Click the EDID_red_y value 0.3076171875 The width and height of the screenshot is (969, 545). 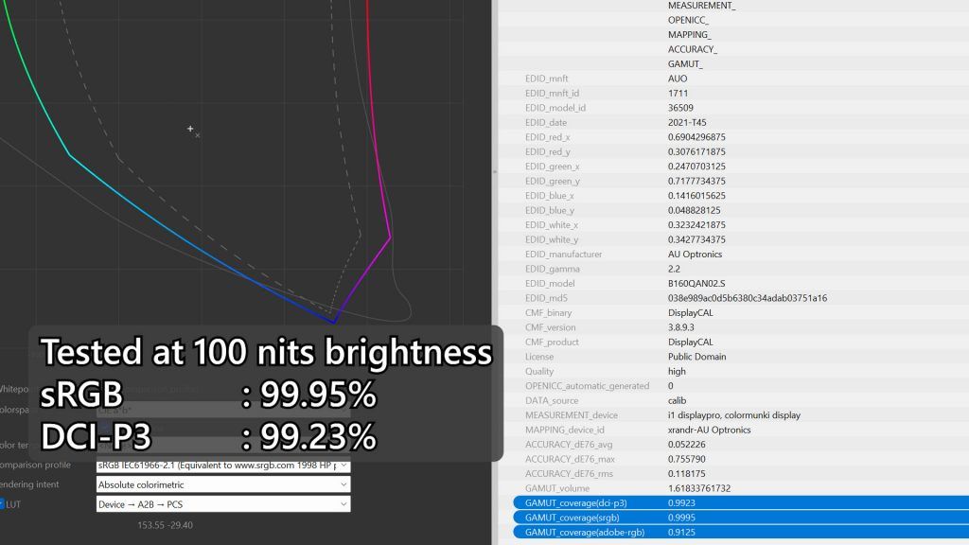point(696,151)
